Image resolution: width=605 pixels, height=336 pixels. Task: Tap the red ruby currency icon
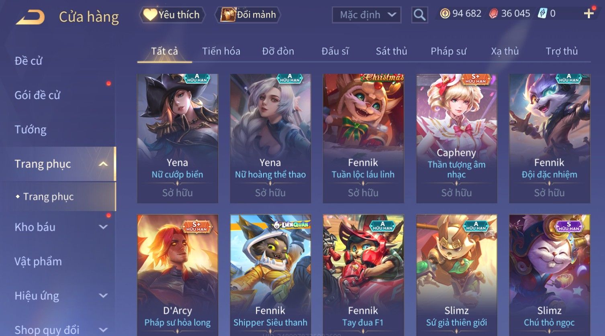[x=493, y=14]
